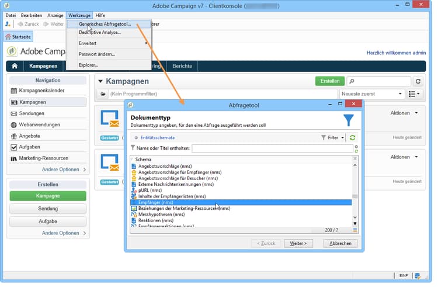
Task: Click the first campaign email icon
Action: pyautogui.click(x=110, y=119)
